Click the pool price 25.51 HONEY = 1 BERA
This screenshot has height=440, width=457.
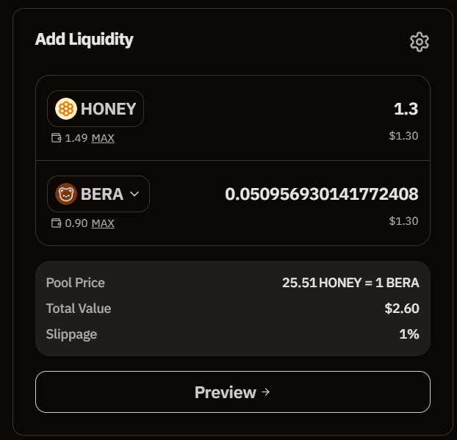pos(350,283)
